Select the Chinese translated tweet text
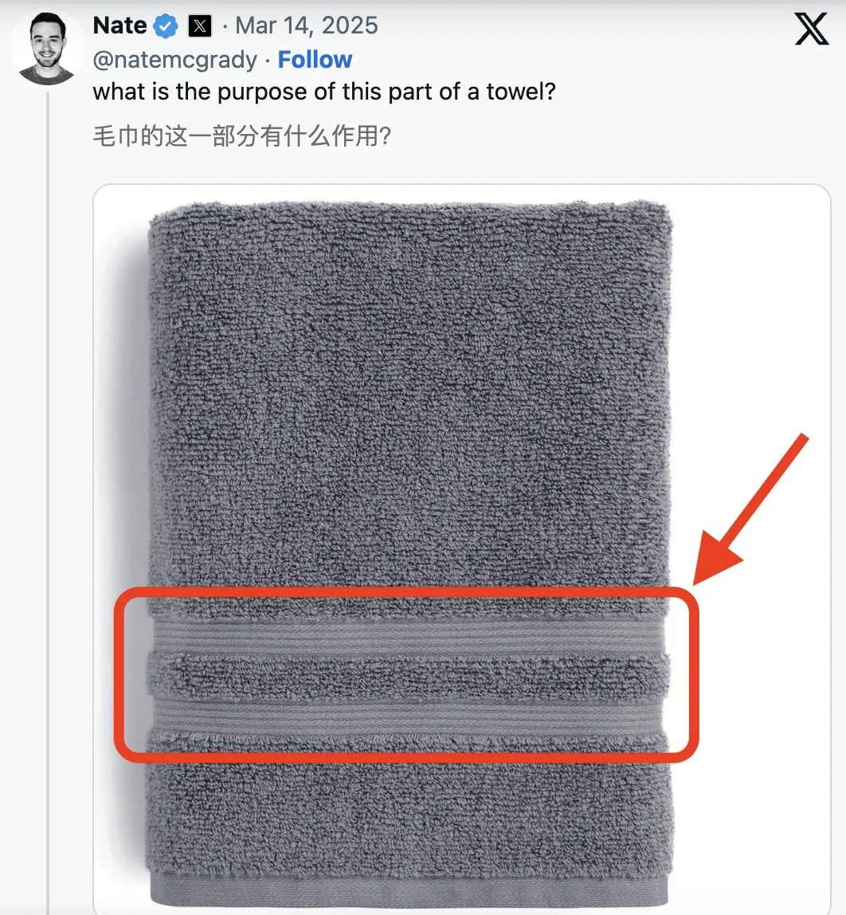Image resolution: width=846 pixels, height=915 pixels. coord(241,136)
